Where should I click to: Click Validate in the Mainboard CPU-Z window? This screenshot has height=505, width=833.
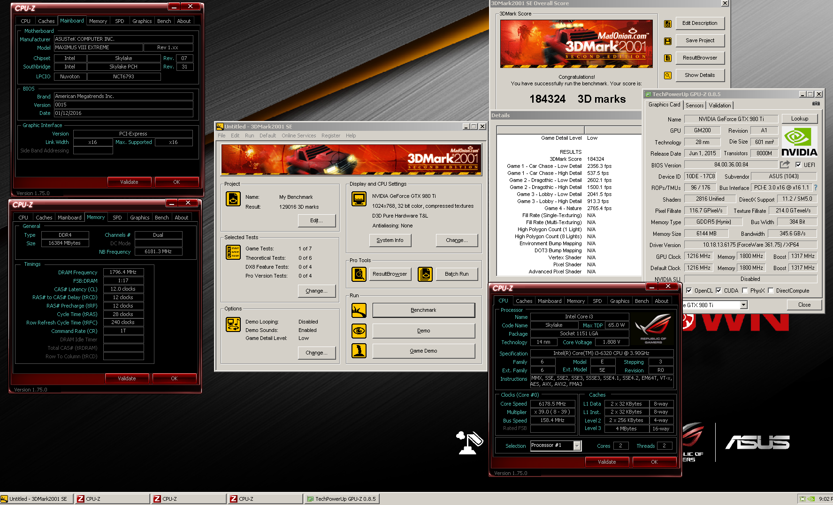(129, 182)
